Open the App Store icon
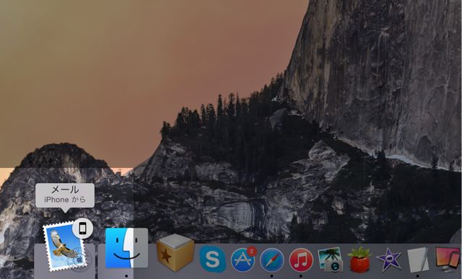462x279 pixels. coord(243,260)
